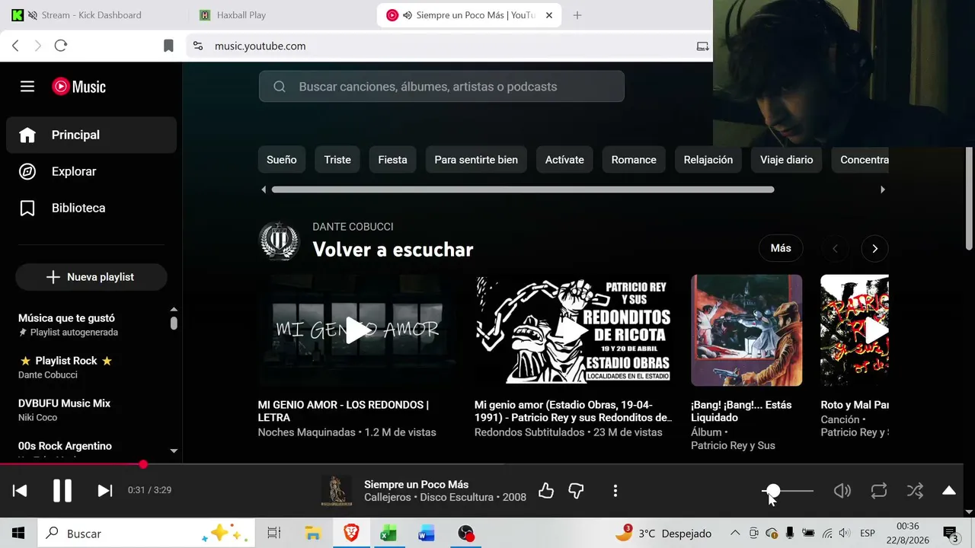Click the search songs input field

pos(442,87)
